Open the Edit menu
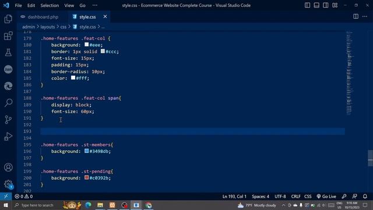The height and width of the screenshot is (210, 373). [x=31, y=5]
